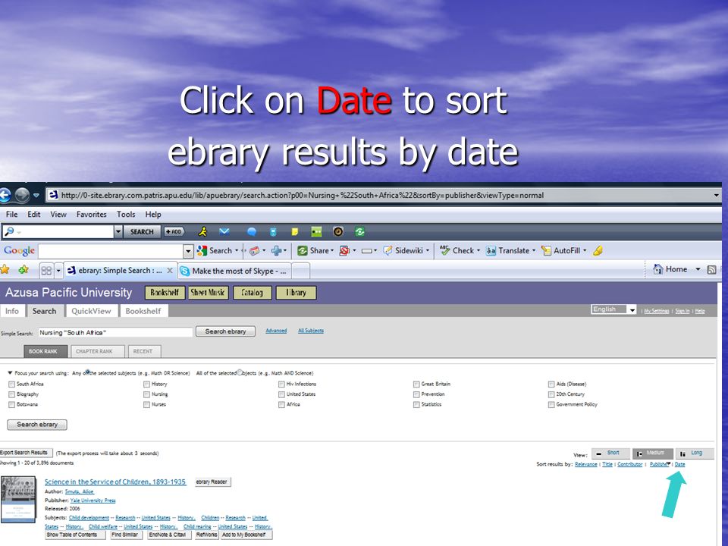This screenshot has width=728, height=546.
Task: Click into the Google toolbar search field
Action: (x=111, y=251)
